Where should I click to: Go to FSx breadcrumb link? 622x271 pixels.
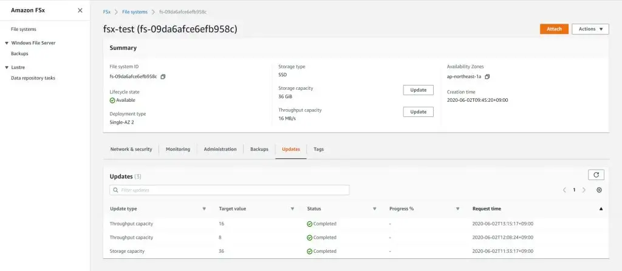coord(107,12)
